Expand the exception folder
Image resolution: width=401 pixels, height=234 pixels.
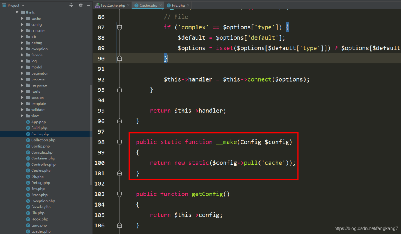tap(22, 49)
